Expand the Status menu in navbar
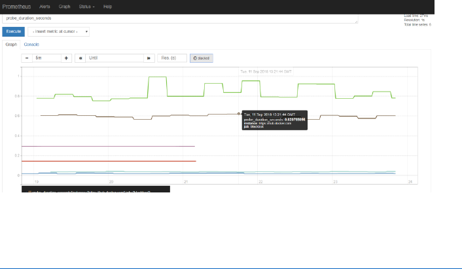 click(x=86, y=7)
